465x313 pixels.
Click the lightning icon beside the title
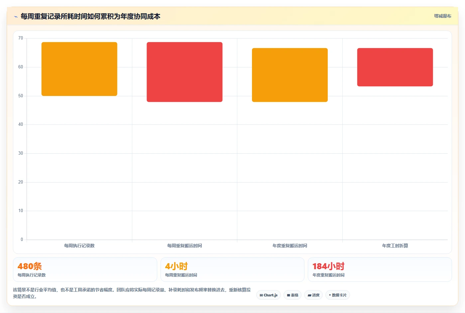[16, 17]
